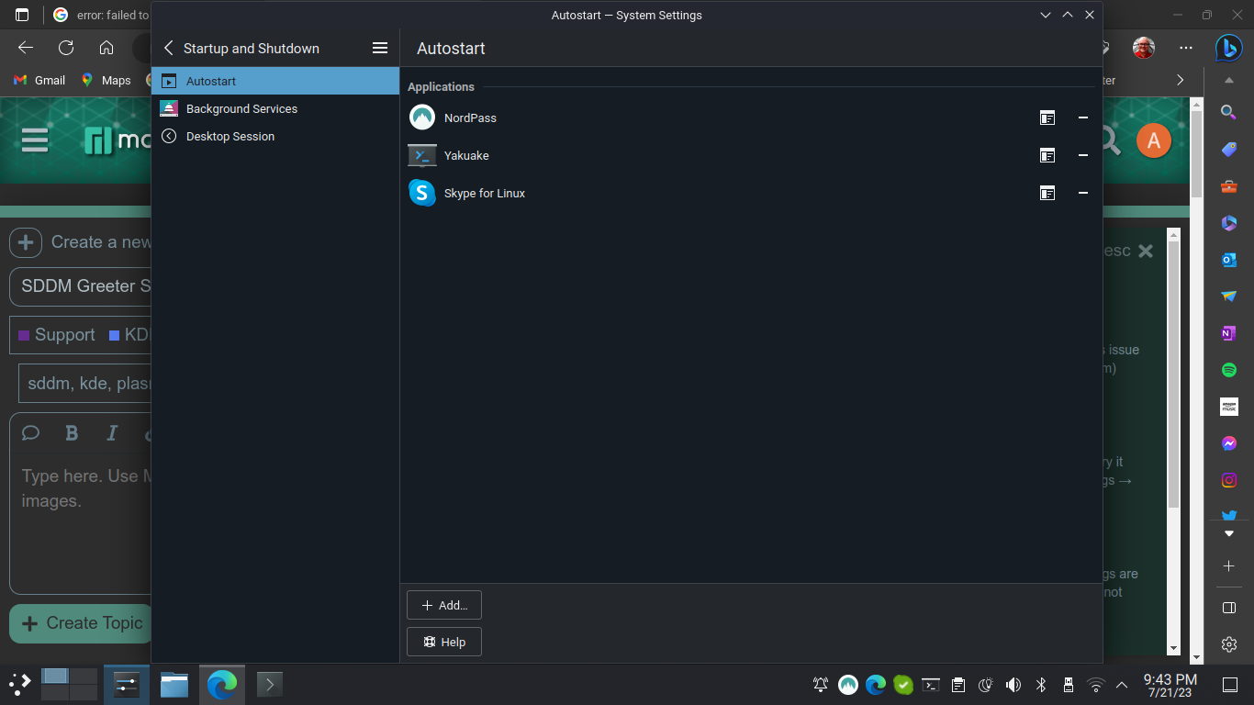This screenshot has width=1254, height=705.
Task: Open the Application Launcher on taskbar
Action: (x=19, y=684)
